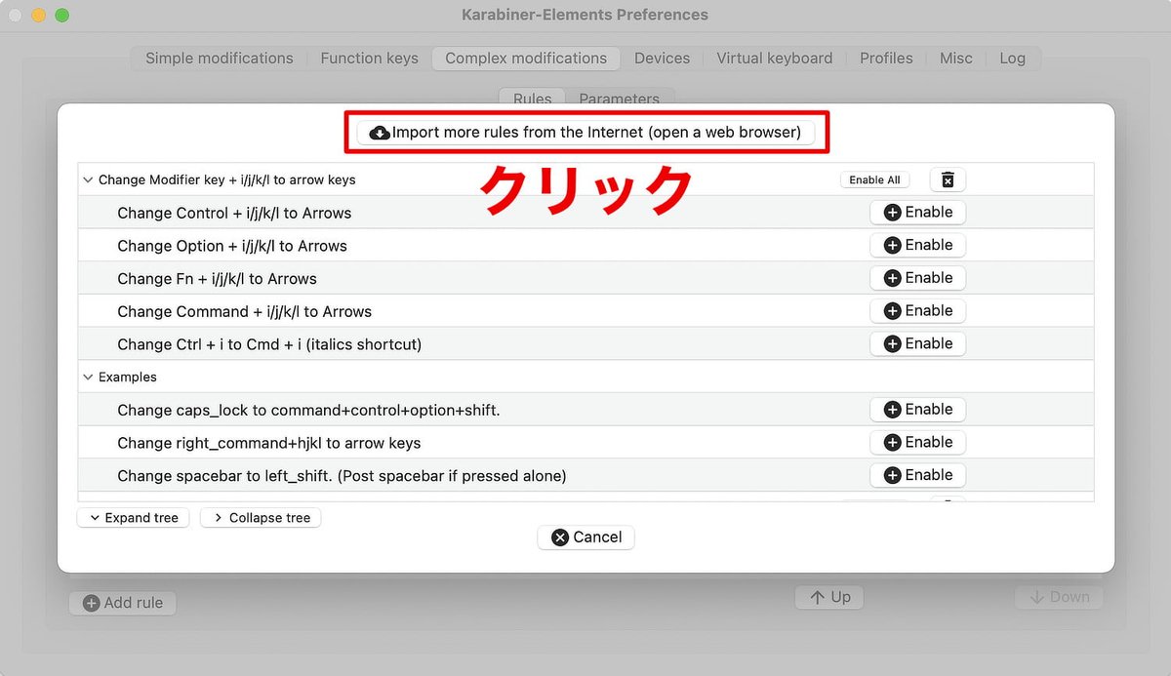Enable the Change Option + i/j/k/l rule

(x=917, y=245)
